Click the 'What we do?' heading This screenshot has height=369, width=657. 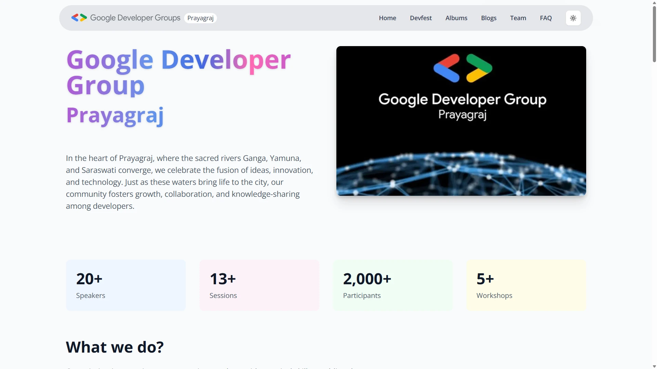pyautogui.click(x=115, y=347)
